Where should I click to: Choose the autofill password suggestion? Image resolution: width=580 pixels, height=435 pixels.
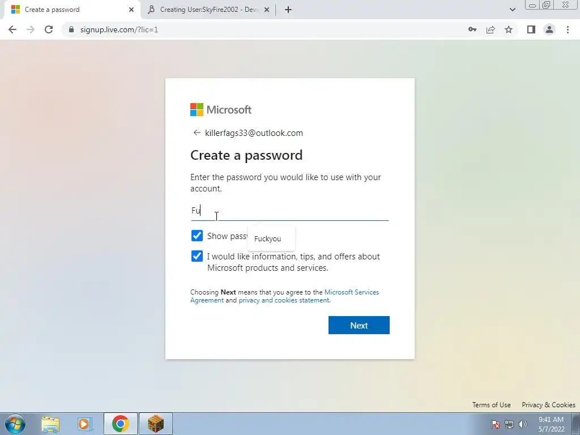tap(271, 238)
